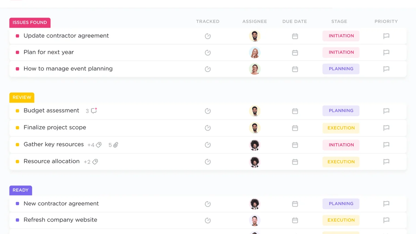
Task: Pick due date for How to manage event planning
Action: tap(295, 69)
